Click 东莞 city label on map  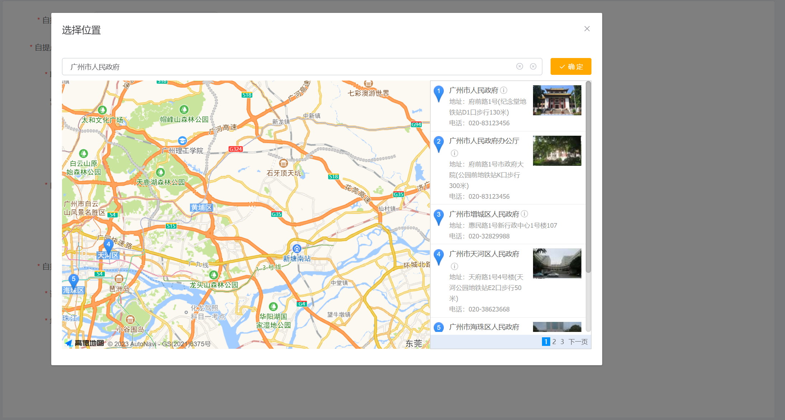point(414,344)
